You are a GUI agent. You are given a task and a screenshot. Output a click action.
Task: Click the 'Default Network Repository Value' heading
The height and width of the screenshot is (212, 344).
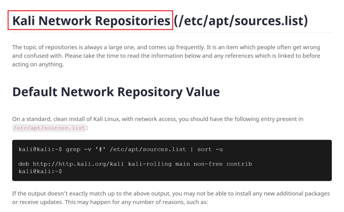[x=116, y=92]
